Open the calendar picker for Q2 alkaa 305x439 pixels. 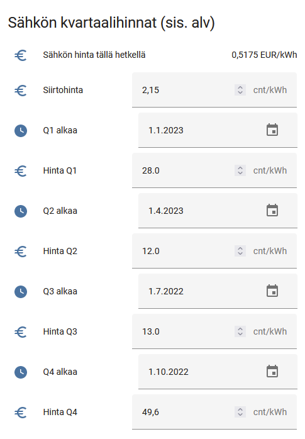pyautogui.click(x=272, y=210)
